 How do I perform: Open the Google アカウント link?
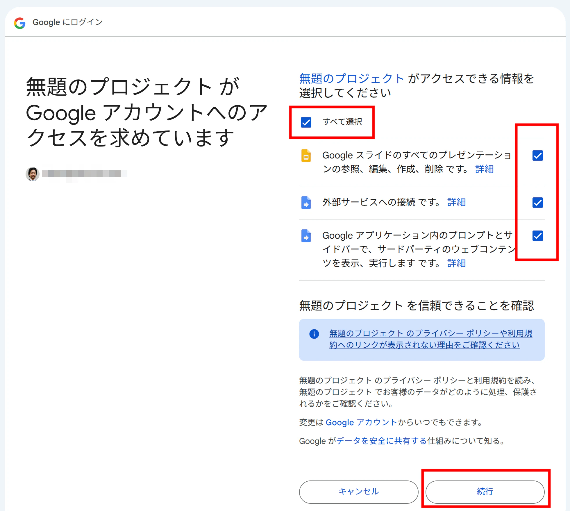(361, 422)
